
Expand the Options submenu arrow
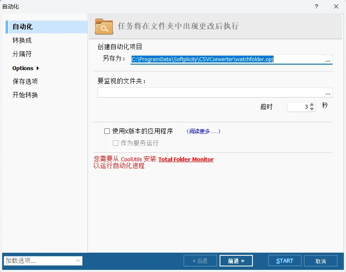38,68
